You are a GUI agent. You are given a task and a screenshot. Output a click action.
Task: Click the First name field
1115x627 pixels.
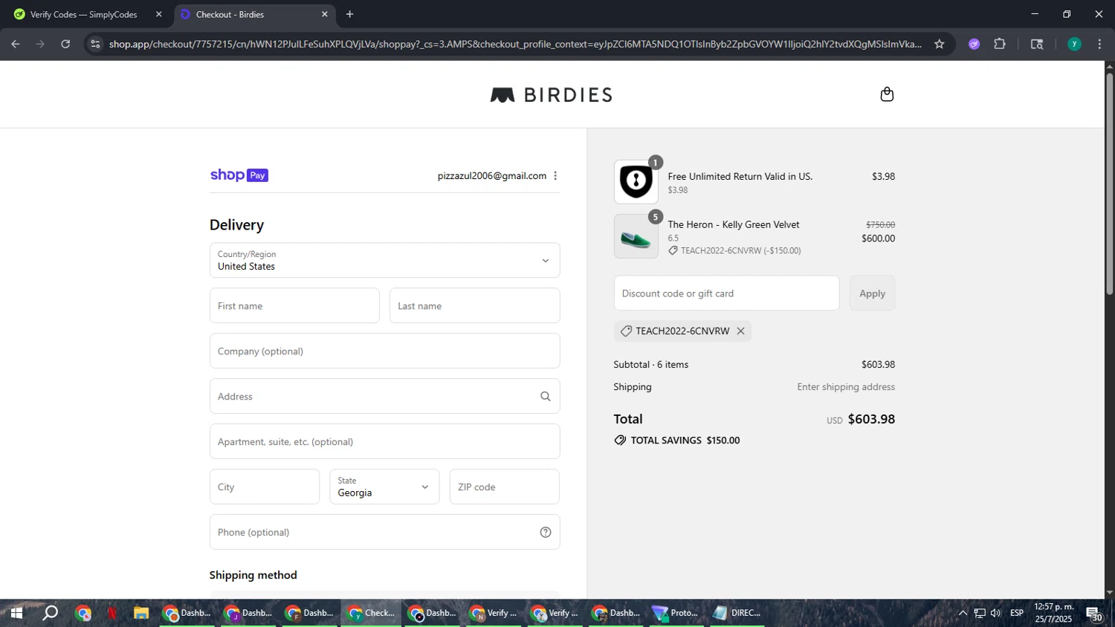[294, 306]
